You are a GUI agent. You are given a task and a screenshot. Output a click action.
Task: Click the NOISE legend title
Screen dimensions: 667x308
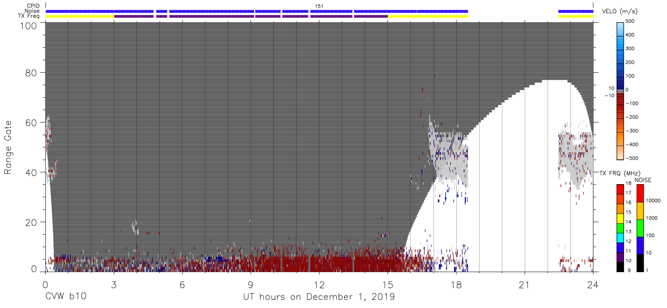tap(643, 180)
